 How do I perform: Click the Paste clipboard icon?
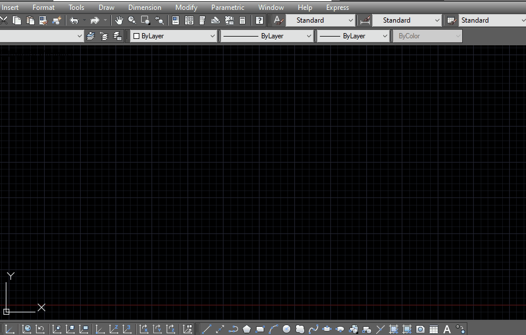coord(30,20)
